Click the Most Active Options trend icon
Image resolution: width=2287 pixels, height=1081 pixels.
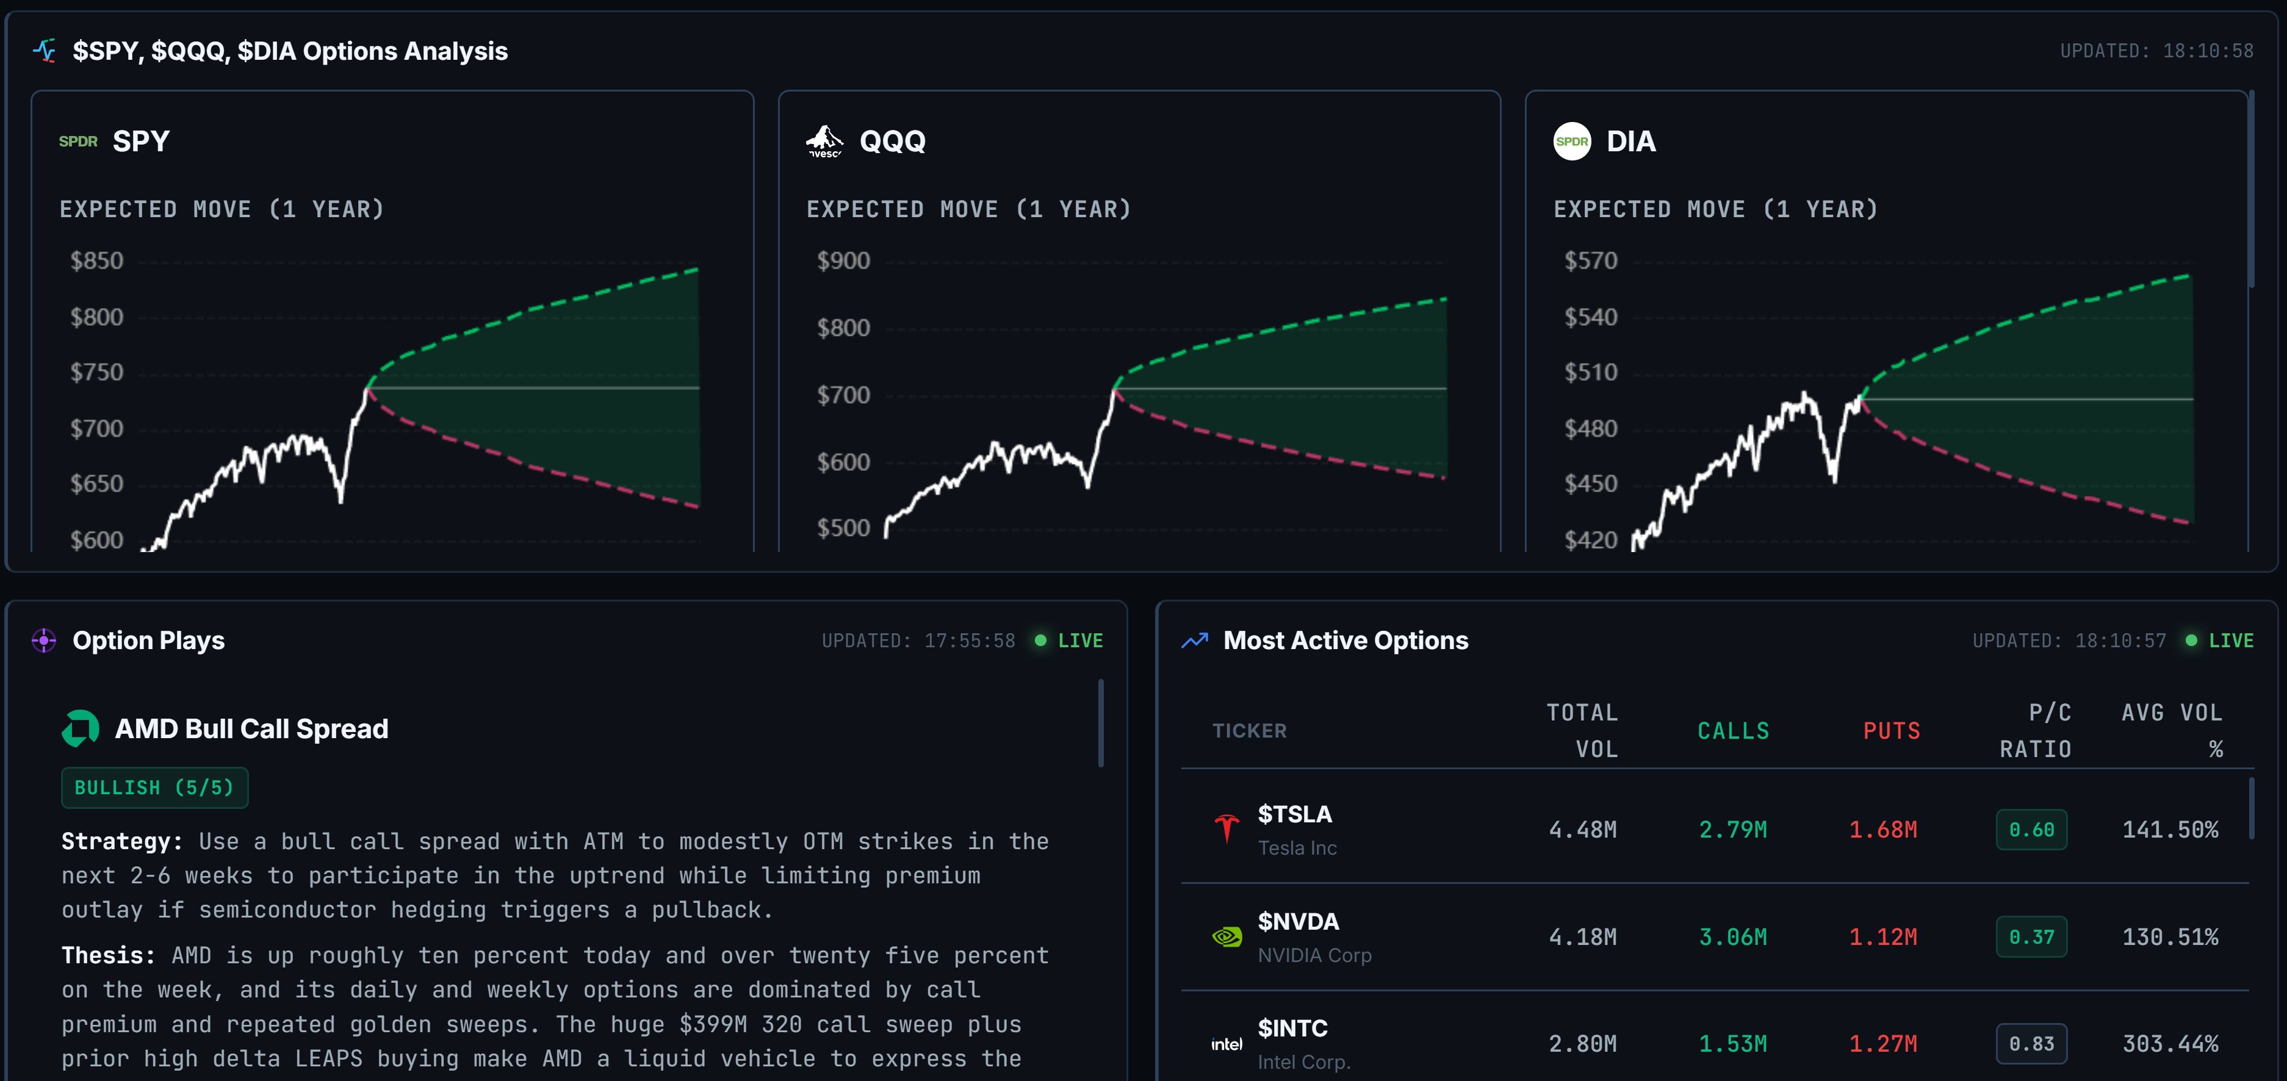click(1195, 640)
